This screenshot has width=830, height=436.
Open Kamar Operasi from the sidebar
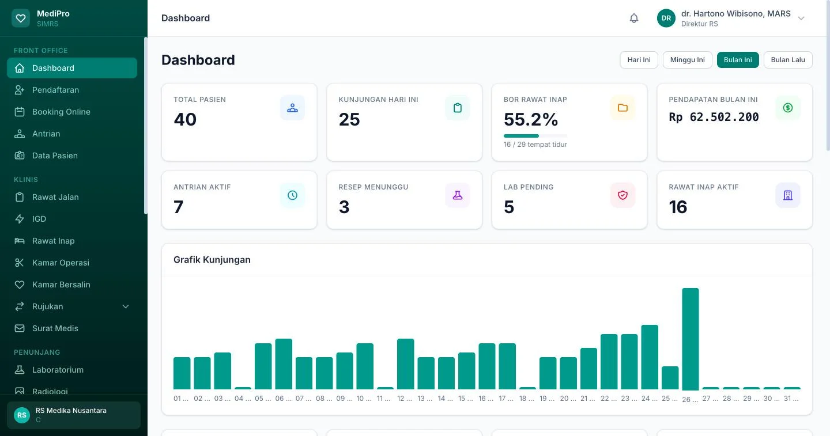click(72, 263)
